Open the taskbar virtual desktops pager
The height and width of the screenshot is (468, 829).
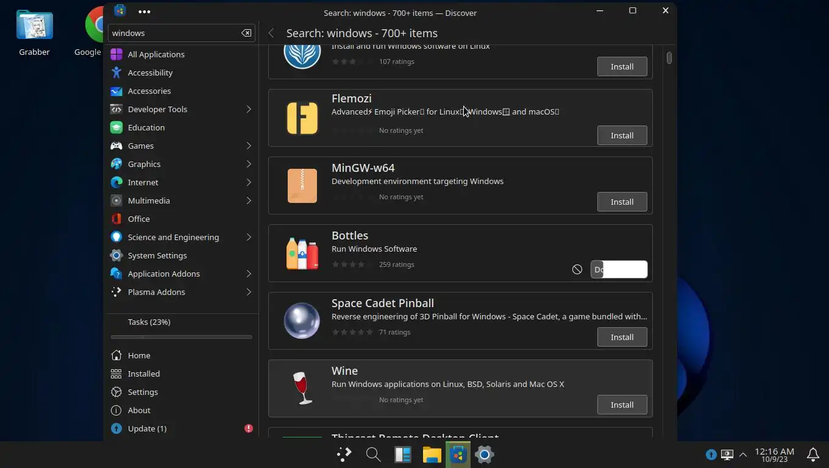point(403,454)
